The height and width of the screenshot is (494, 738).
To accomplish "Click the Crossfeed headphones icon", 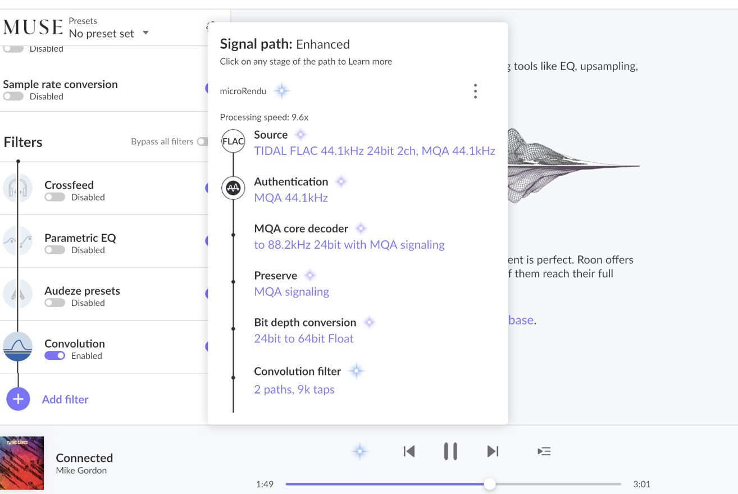I will (18, 188).
